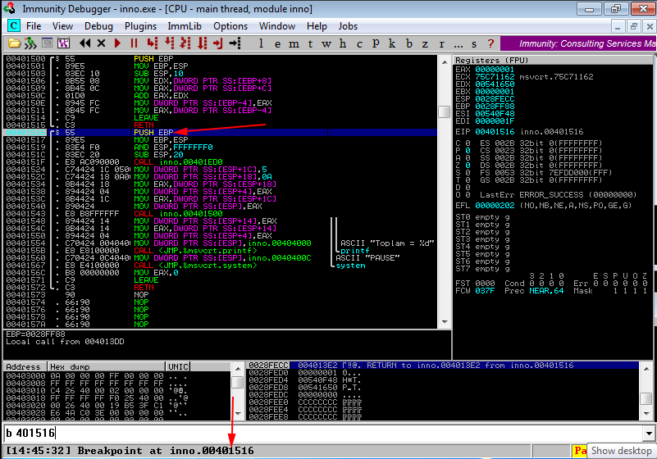
Task: Open command history dropdown arrow
Action: coord(649,433)
